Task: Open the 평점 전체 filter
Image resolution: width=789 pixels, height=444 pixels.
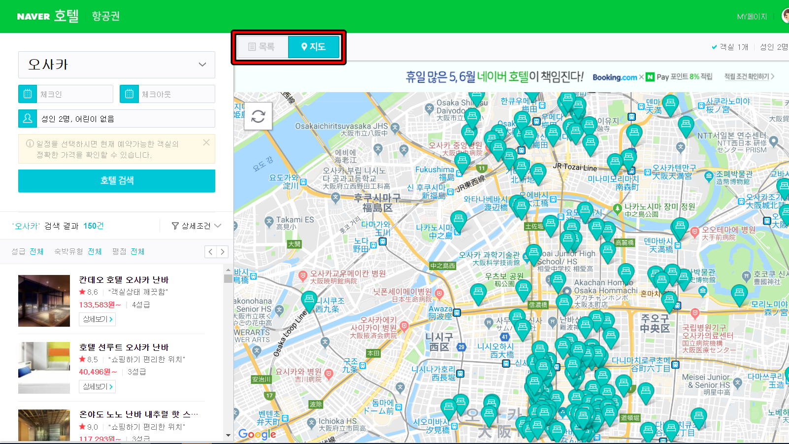Action: [x=128, y=251]
